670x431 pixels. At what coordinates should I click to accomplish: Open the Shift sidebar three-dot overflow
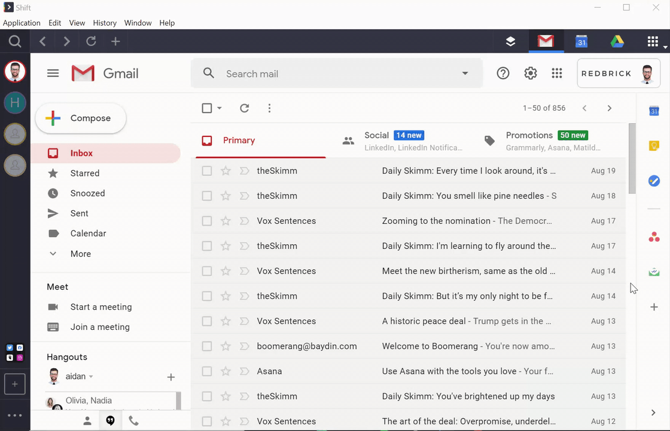tap(14, 415)
